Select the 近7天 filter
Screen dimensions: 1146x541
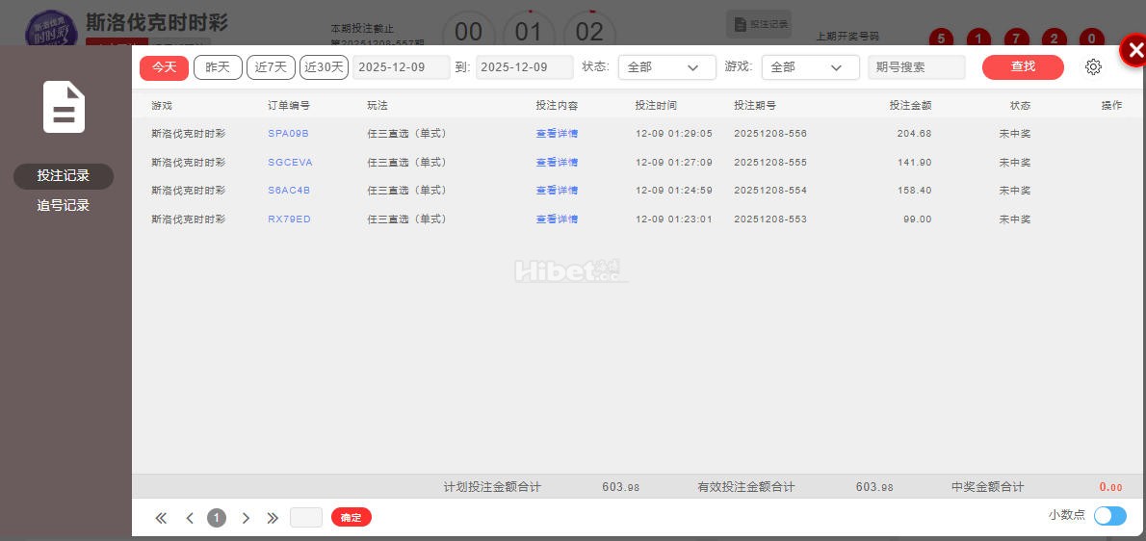click(271, 67)
